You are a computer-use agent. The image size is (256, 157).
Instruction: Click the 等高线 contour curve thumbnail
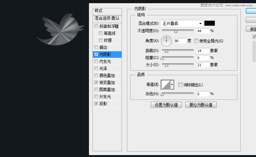[x=166, y=84]
